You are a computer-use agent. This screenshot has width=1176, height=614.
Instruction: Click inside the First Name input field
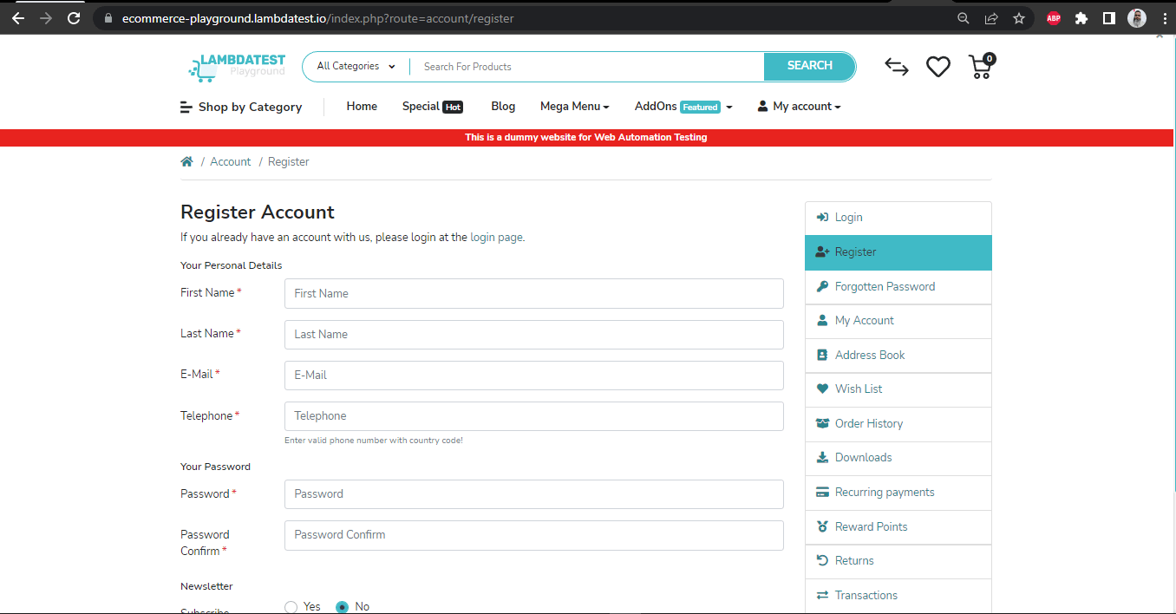[533, 293]
